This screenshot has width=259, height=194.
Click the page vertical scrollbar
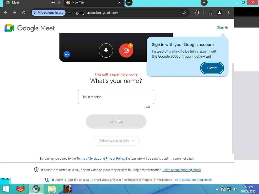tap(233, 108)
